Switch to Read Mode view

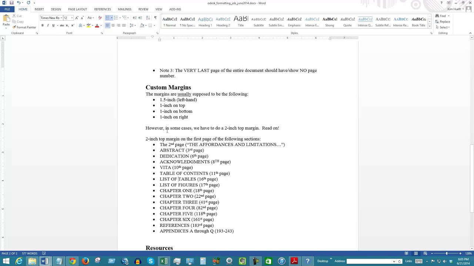coord(407,253)
